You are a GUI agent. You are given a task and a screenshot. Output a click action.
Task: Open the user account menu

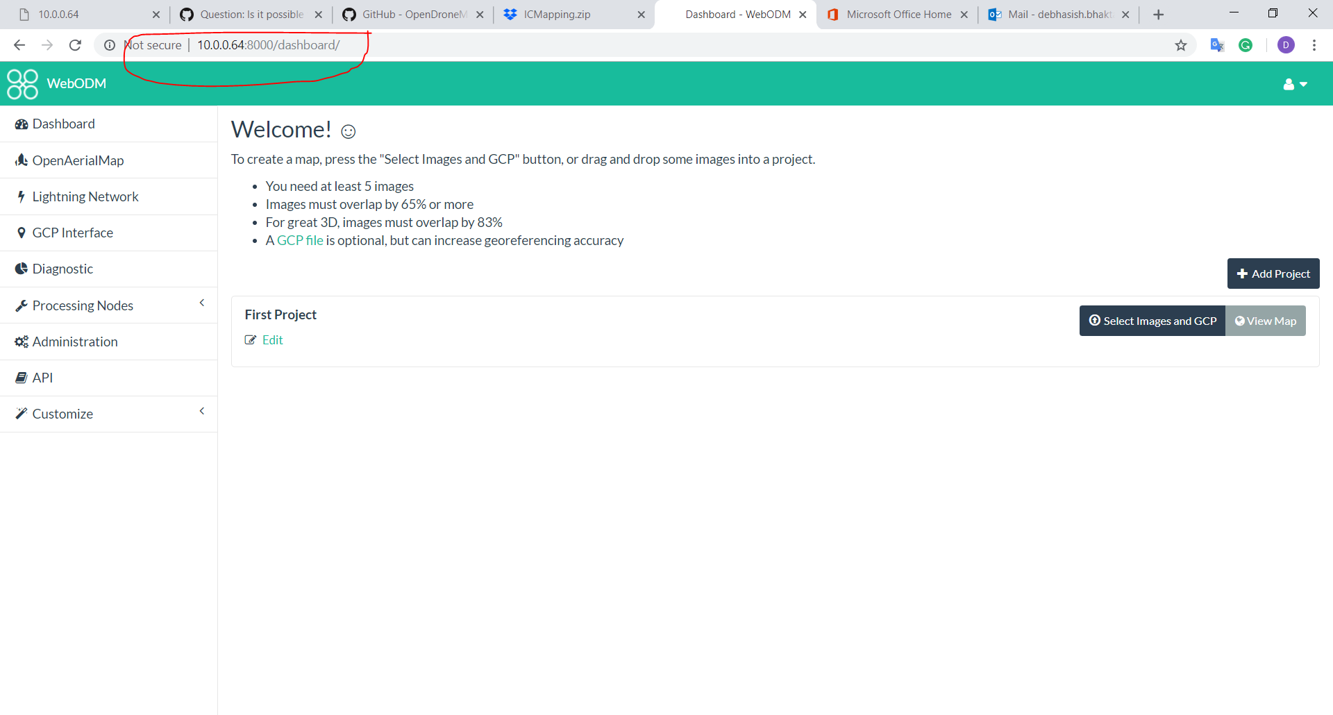1294,84
